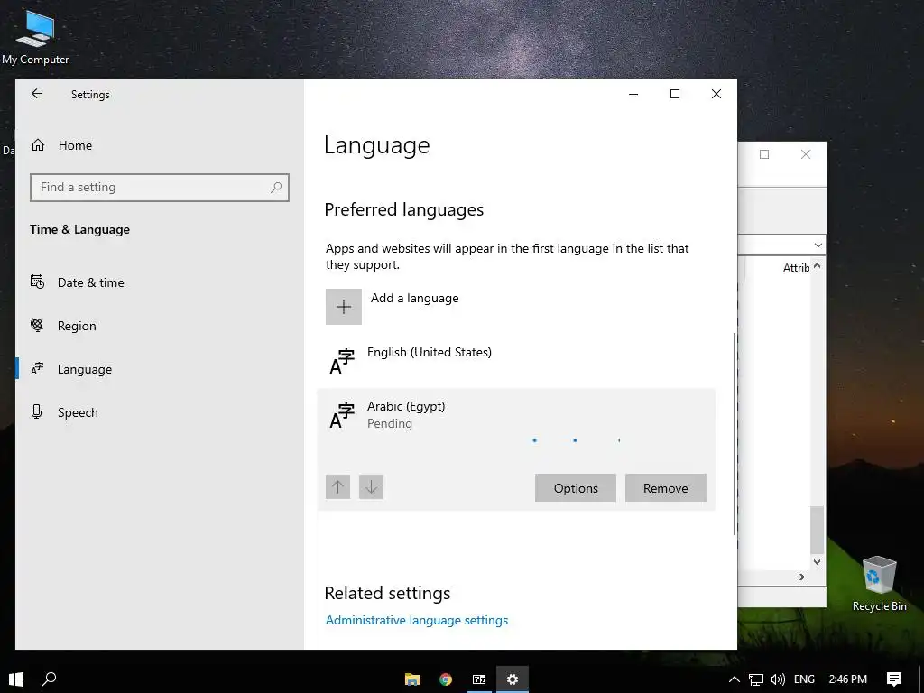The height and width of the screenshot is (693, 924).
Task: Click down arrow of background window scrollbar
Action: (817, 561)
